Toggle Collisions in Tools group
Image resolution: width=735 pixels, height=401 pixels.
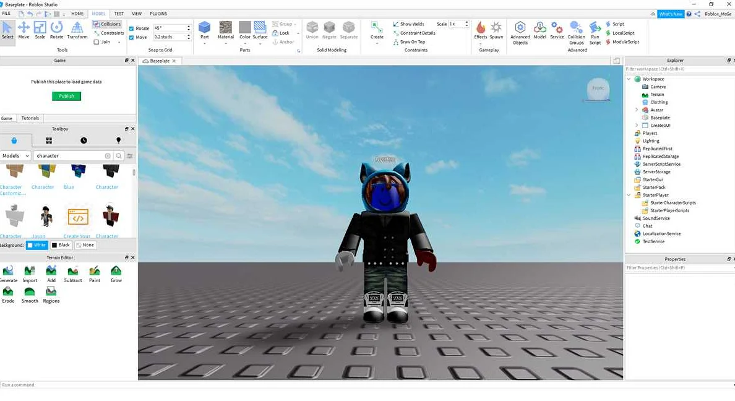tap(108, 24)
